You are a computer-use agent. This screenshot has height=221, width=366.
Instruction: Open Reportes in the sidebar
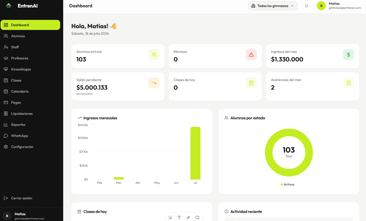pos(30,125)
